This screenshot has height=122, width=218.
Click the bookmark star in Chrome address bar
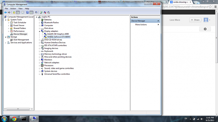(210, 7)
